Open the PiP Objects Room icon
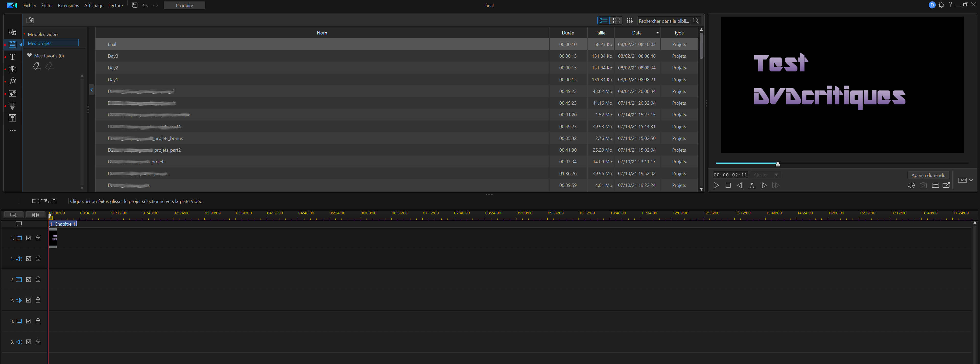980x364 pixels. [13, 94]
